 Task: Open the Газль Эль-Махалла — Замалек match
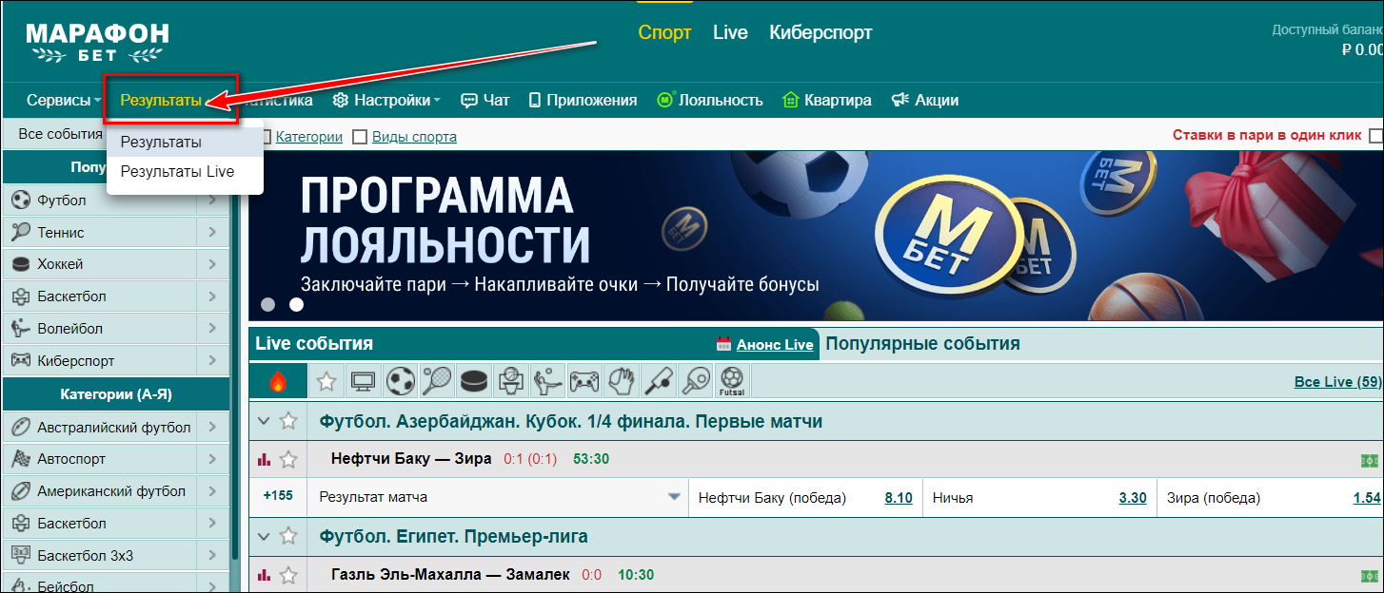pos(450,575)
